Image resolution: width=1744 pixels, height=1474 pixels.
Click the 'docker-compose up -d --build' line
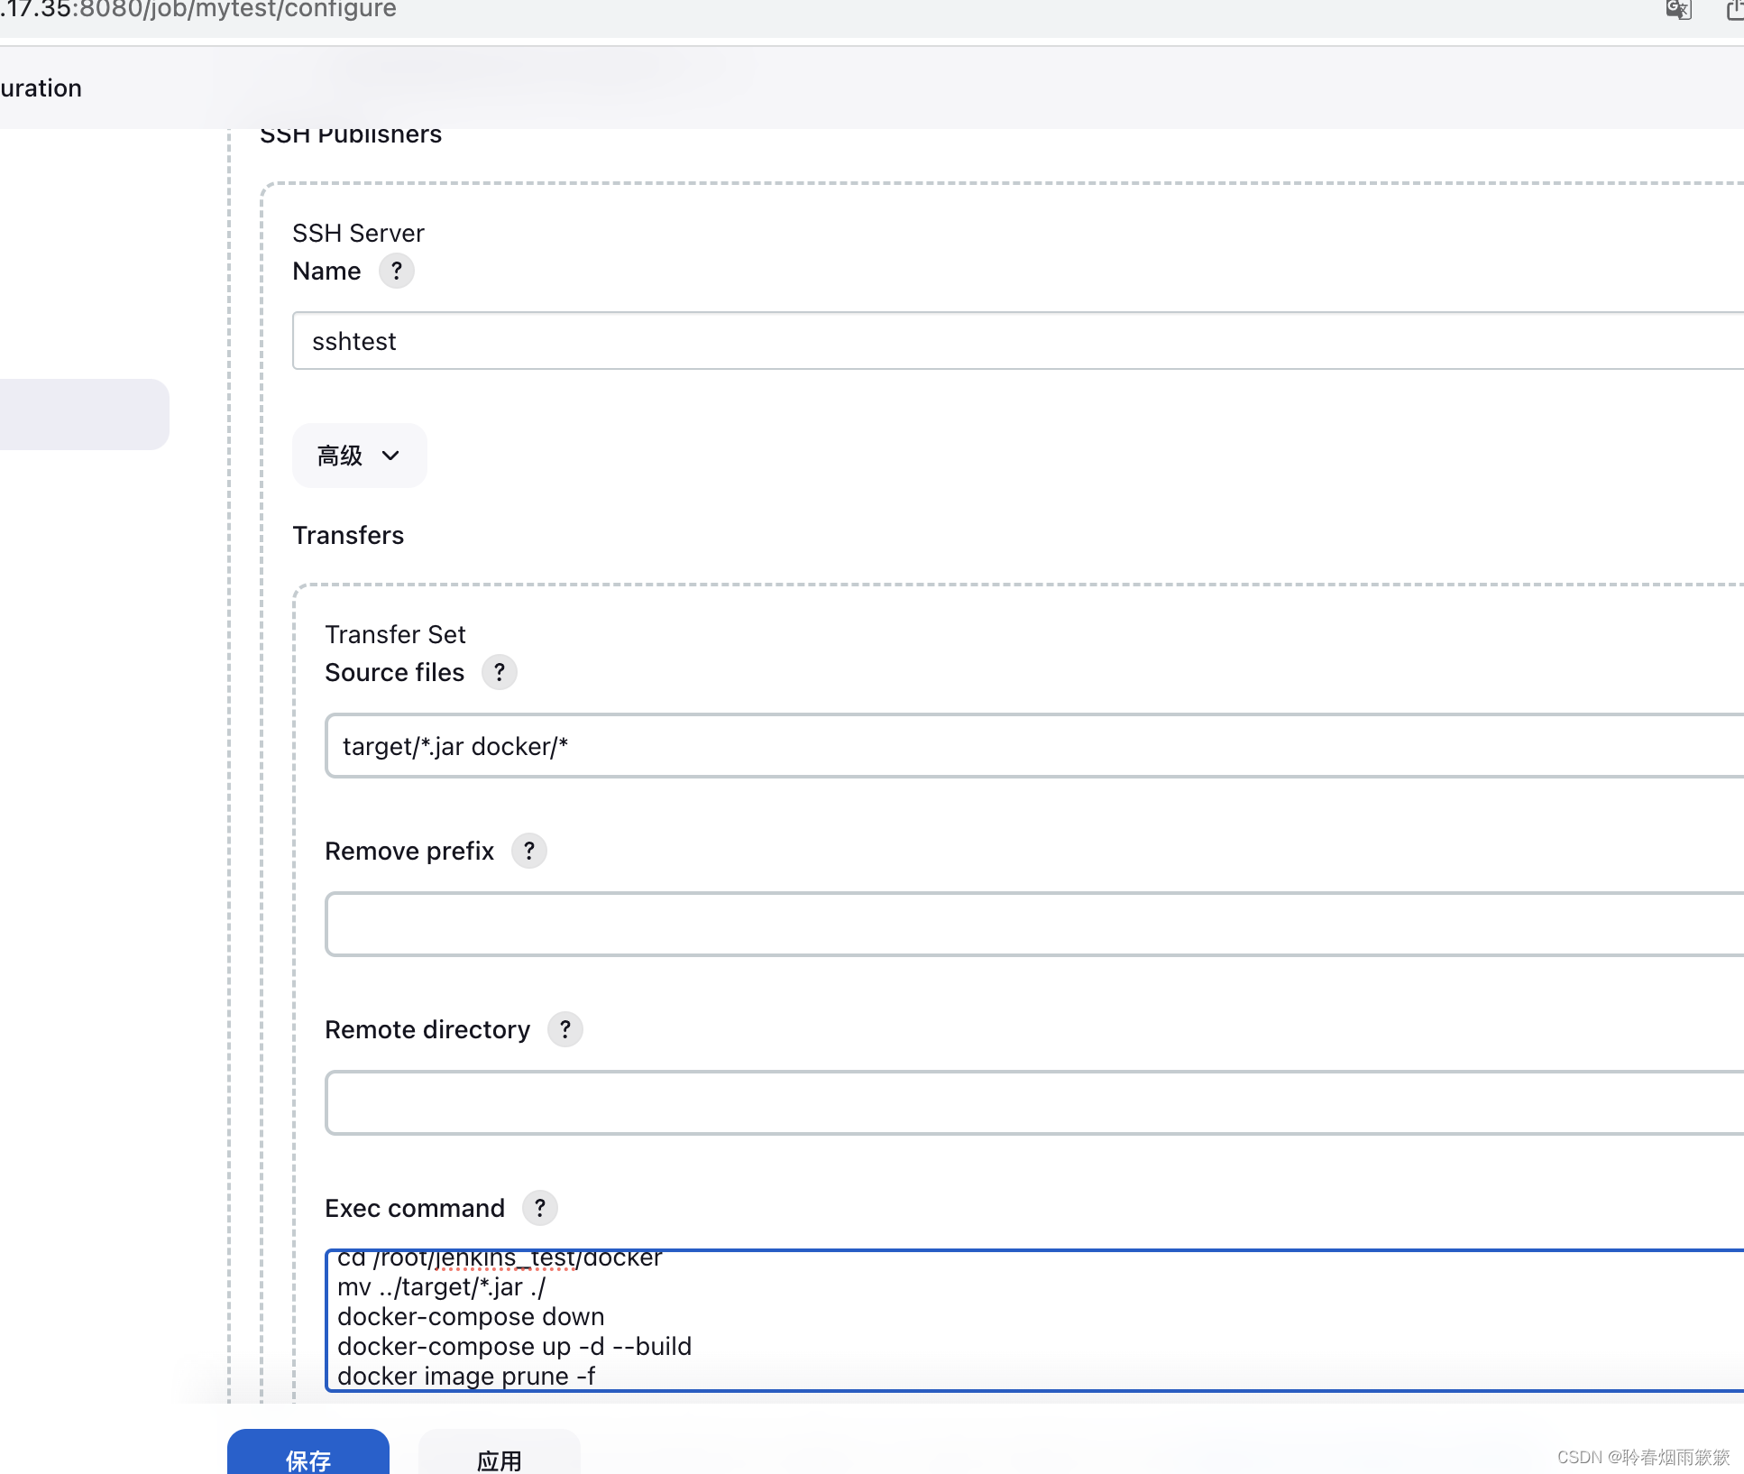514,1347
